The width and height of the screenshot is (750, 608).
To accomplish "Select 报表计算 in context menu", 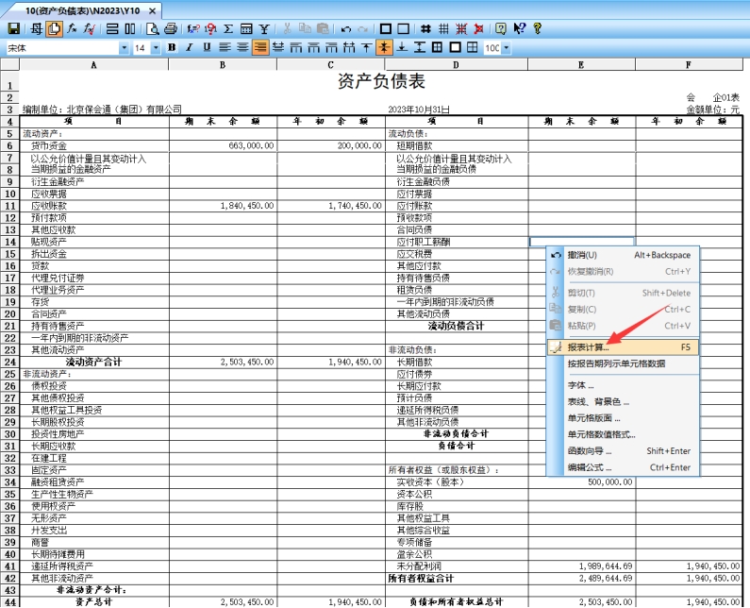I will (x=588, y=347).
